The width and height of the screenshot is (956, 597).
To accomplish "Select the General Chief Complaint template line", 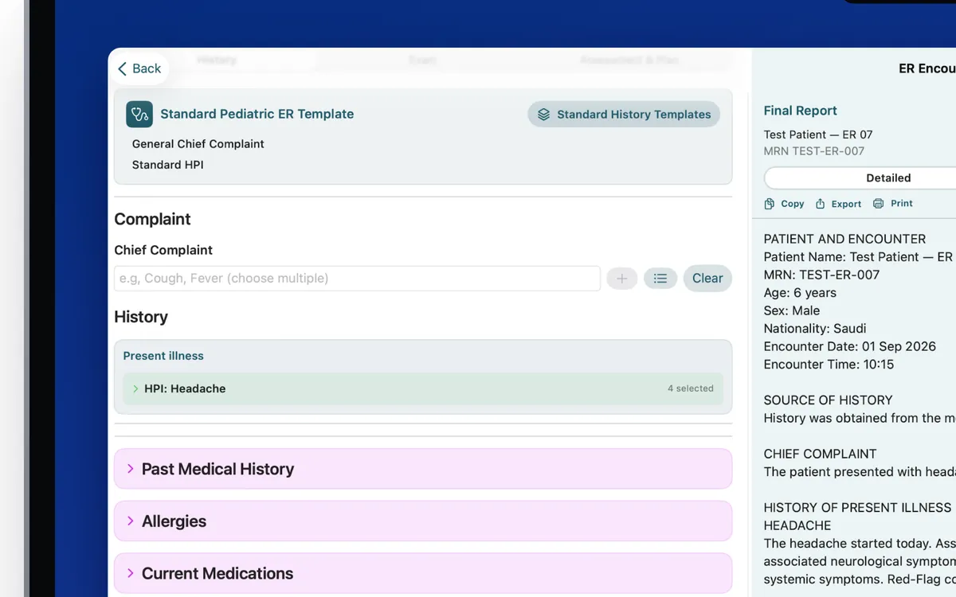I will click(x=198, y=144).
